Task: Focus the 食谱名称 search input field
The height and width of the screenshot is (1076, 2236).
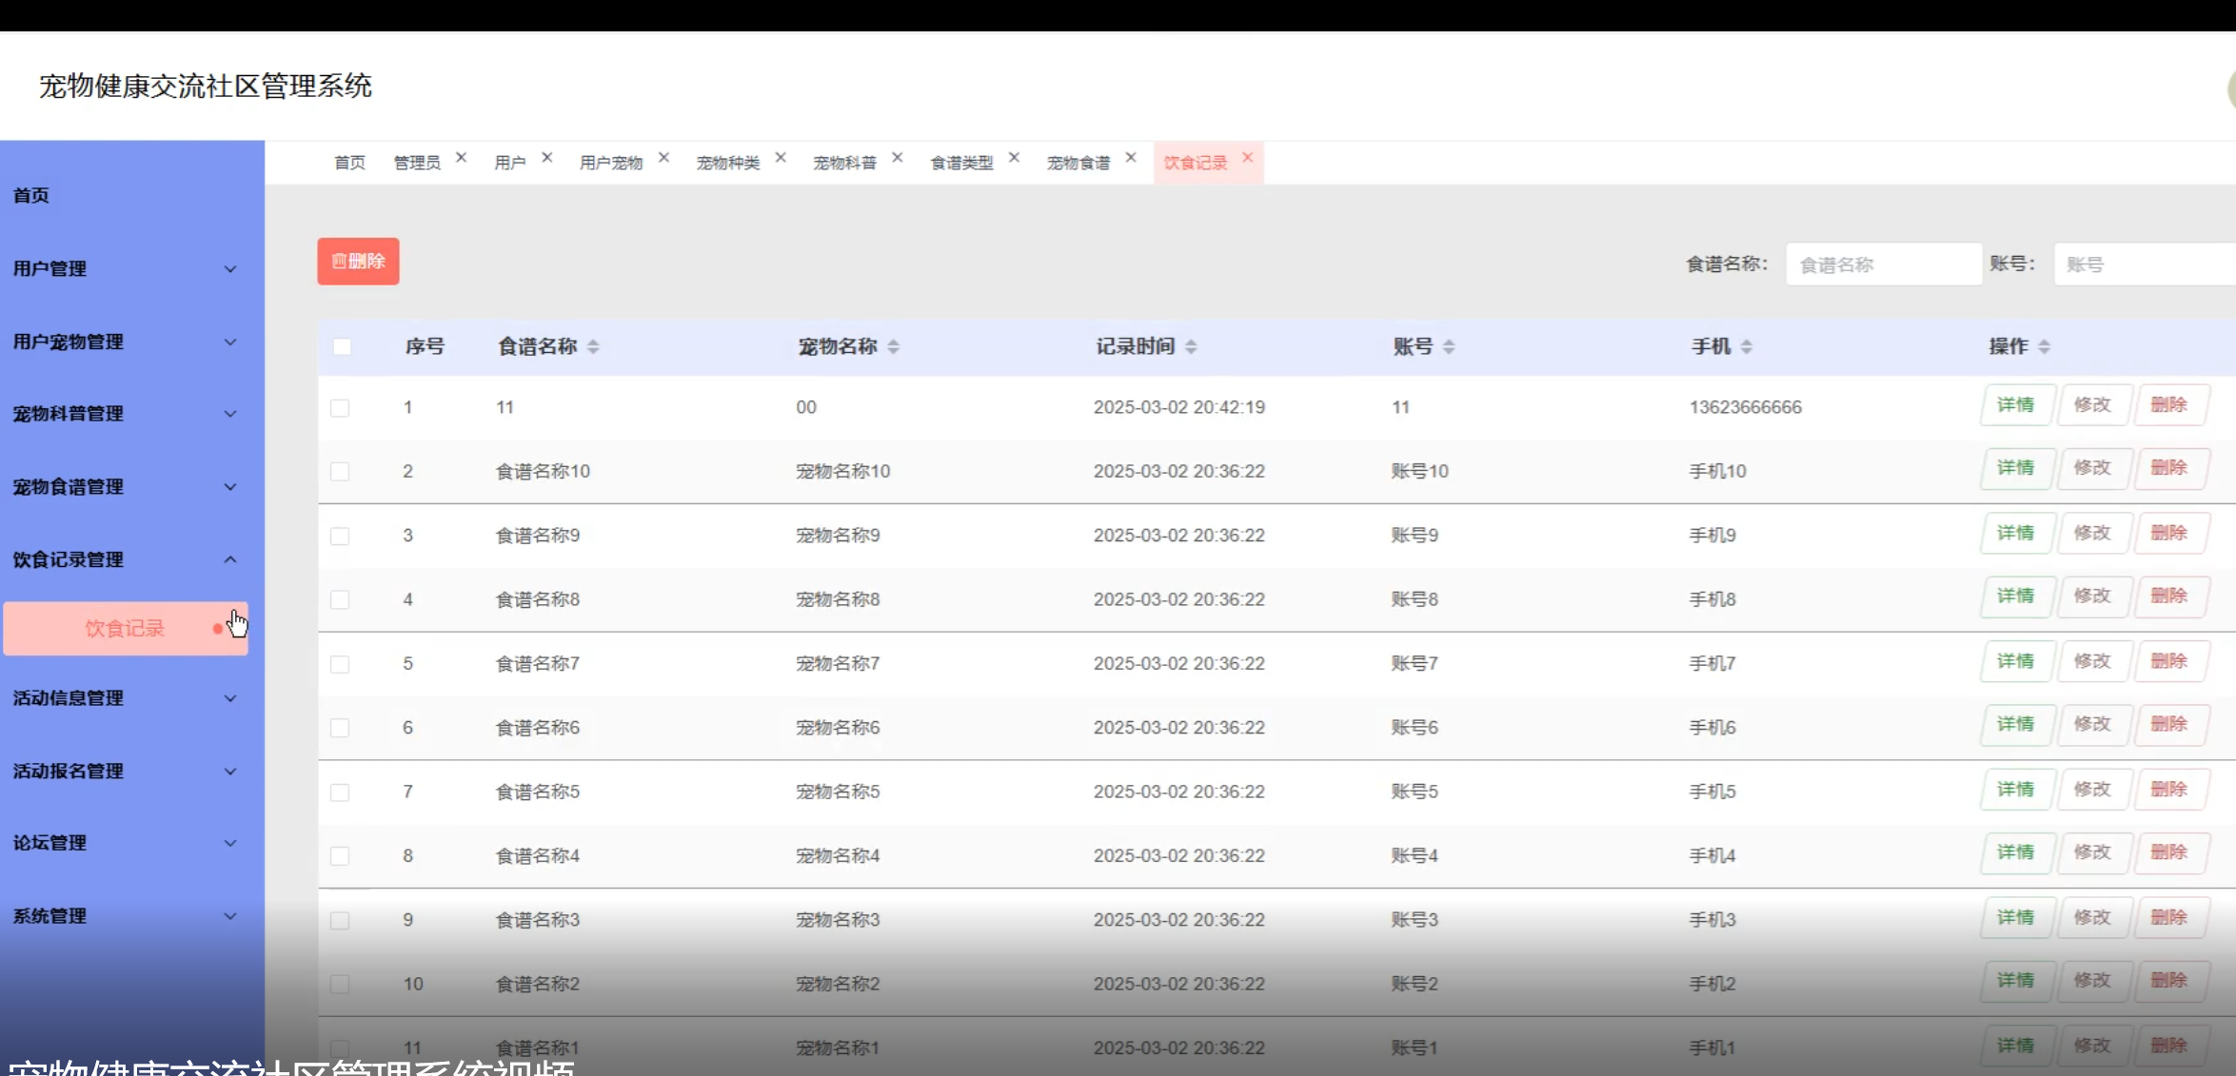Action: pos(1882,264)
